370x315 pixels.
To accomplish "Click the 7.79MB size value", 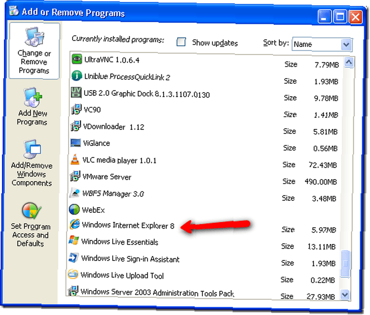I will pos(327,65).
